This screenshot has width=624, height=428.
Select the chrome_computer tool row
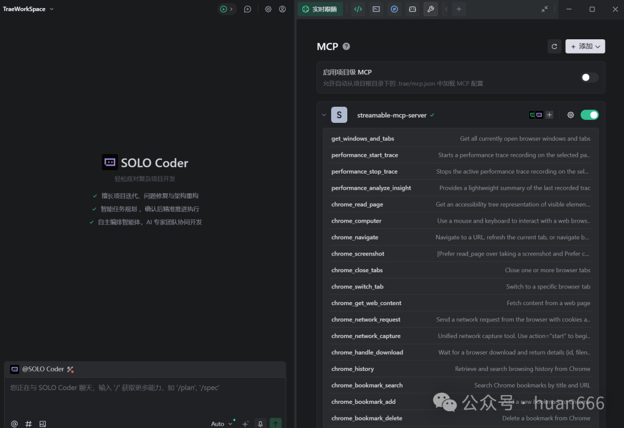460,221
